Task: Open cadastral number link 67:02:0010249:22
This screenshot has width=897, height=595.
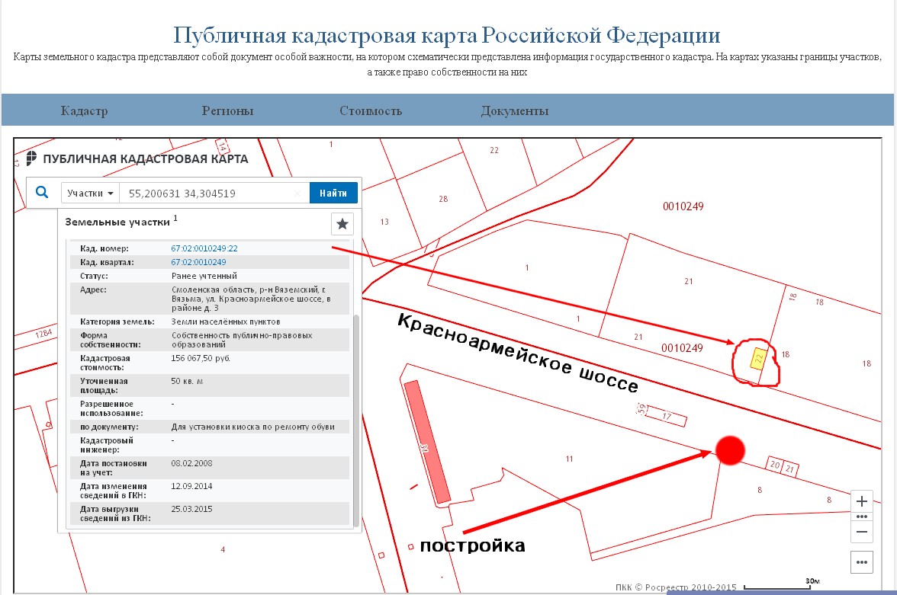Action: click(x=204, y=248)
